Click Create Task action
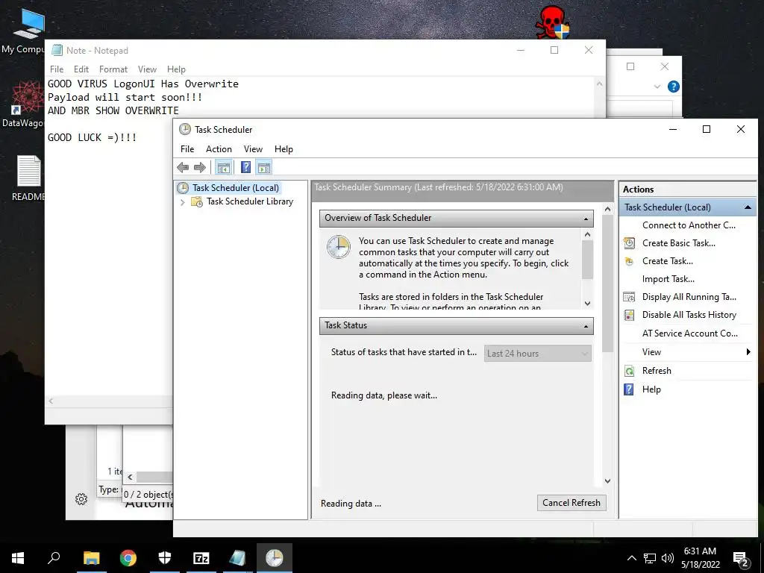This screenshot has height=573, width=764. pos(668,261)
